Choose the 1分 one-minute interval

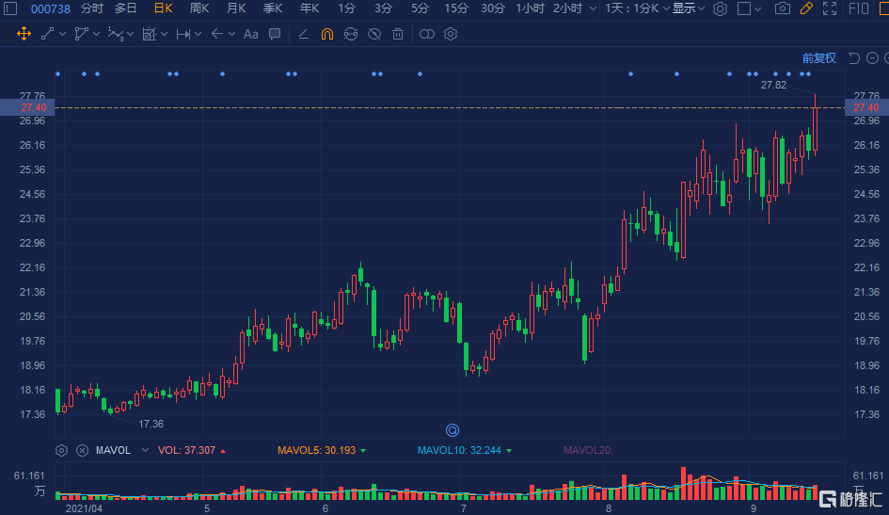tap(346, 8)
